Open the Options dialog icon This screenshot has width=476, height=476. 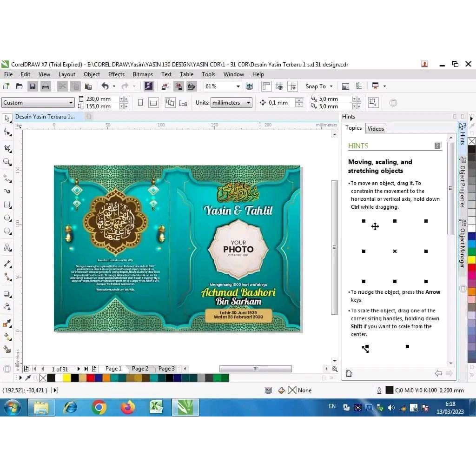[359, 86]
